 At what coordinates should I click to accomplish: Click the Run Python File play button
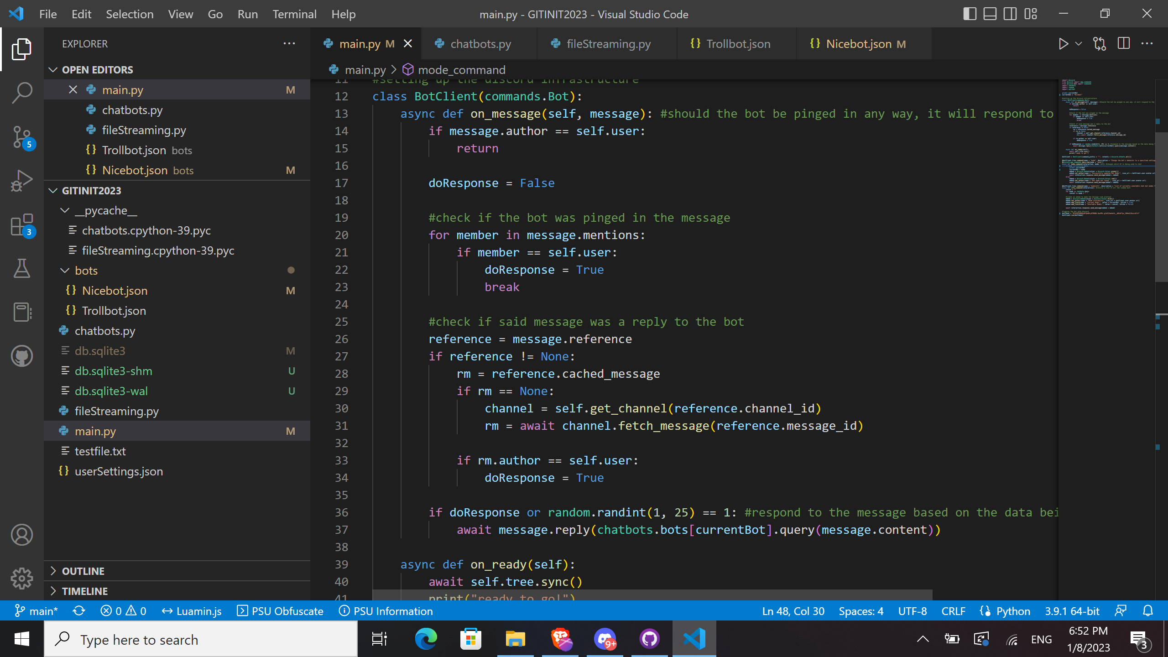(x=1063, y=44)
